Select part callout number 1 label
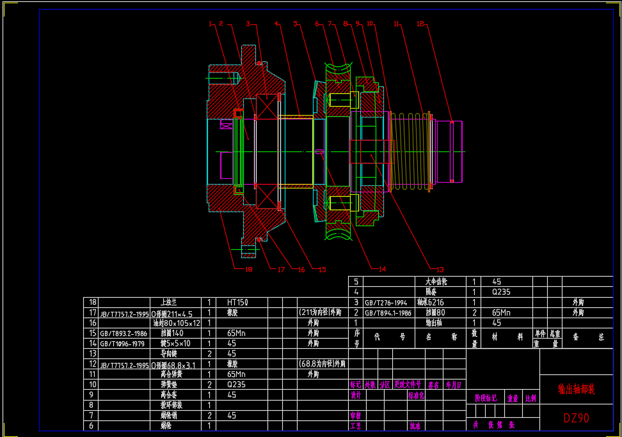 pyautogui.click(x=209, y=24)
